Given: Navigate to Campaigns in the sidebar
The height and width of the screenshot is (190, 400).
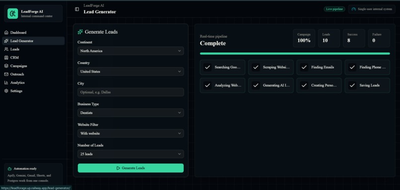Looking at the screenshot, I should click(33, 66).
